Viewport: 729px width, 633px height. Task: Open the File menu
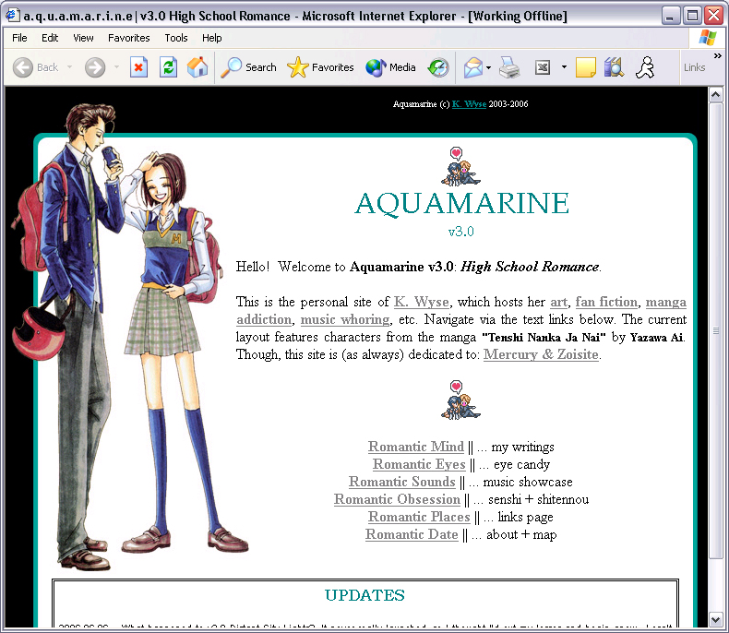point(19,38)
